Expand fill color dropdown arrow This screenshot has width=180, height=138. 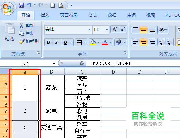(98, 42)
